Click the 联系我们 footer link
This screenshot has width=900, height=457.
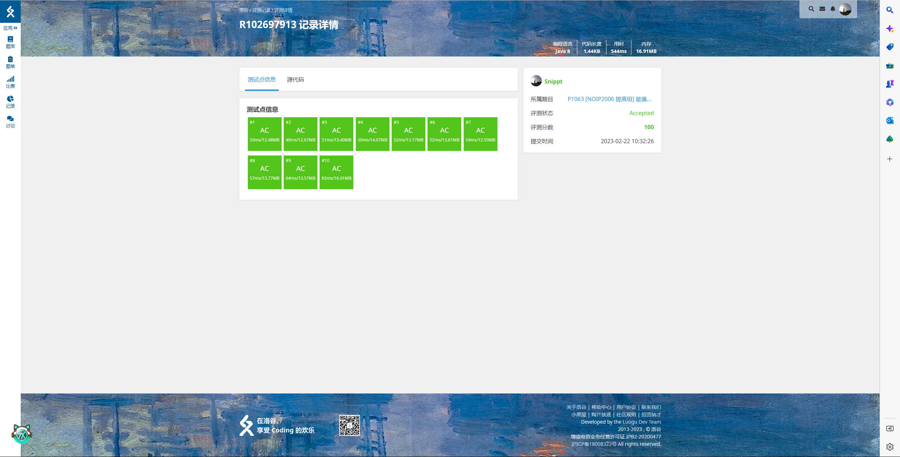click(651, 407)
